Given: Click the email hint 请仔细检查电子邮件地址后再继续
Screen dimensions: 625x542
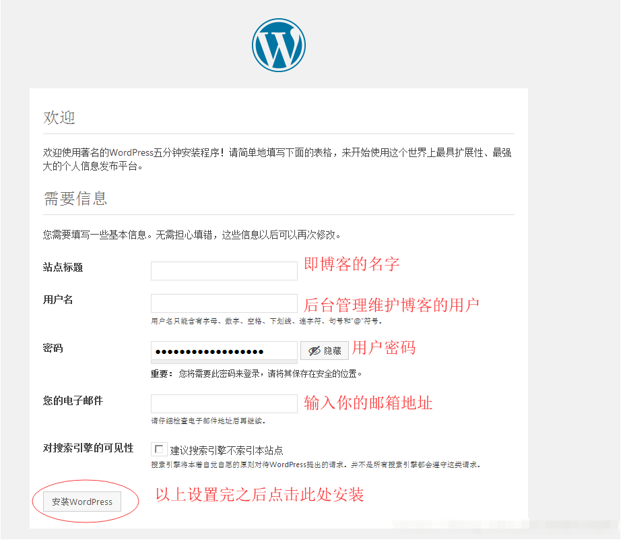Looking at the screenshot, I should pyautogui.click(x=208, y=421).
